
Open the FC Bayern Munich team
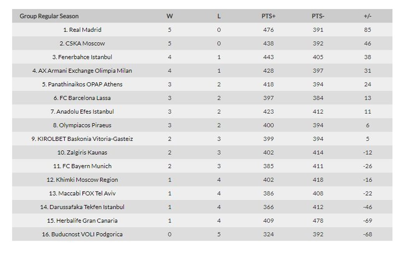[x=85, y=166]
